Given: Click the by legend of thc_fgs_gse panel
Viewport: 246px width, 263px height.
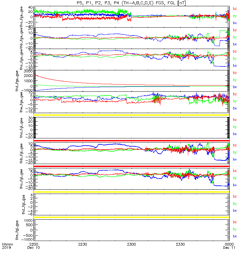Looking at the screenshot, I should click(x=235, y=59).
